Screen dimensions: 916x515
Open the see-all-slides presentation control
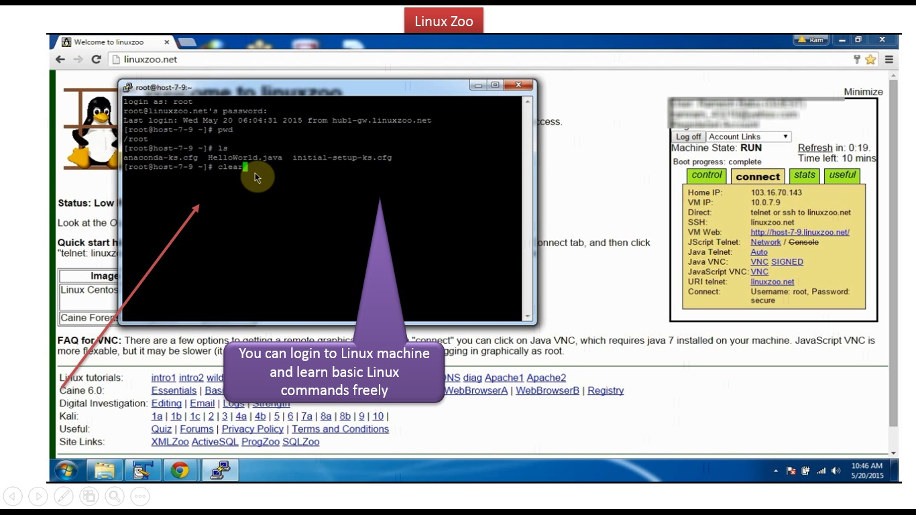click(x=89, y=496)
